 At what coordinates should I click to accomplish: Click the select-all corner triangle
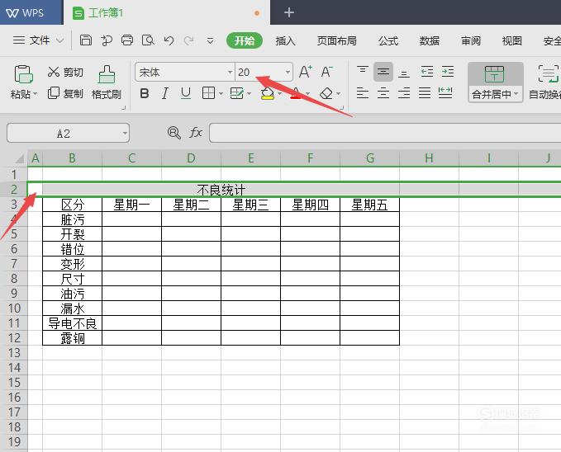[19, 158]
